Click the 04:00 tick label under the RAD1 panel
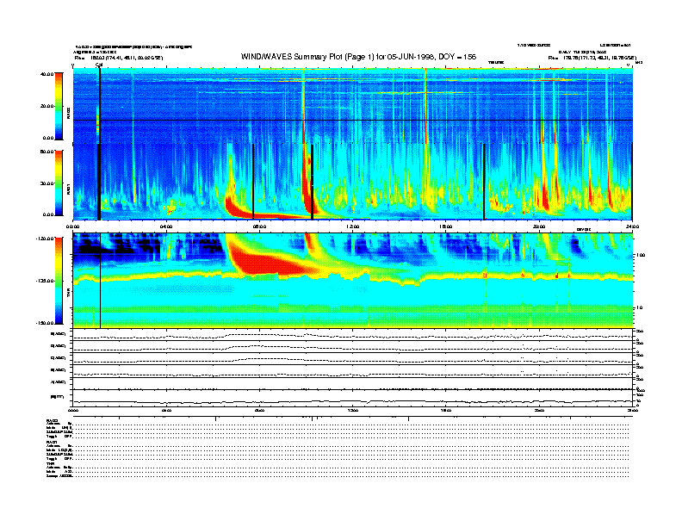Screen dimensions: 682x527 coord(166,226)
